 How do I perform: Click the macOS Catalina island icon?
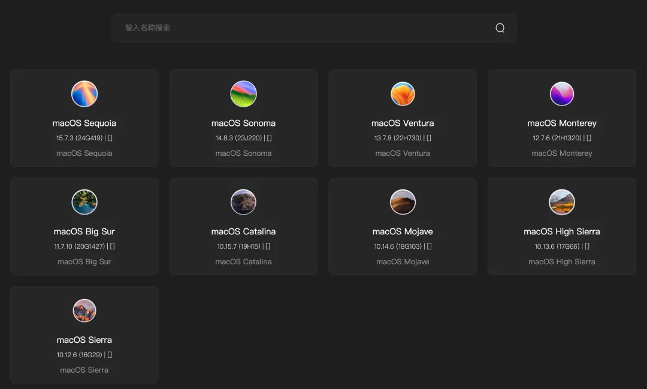[x=243, y=202]
